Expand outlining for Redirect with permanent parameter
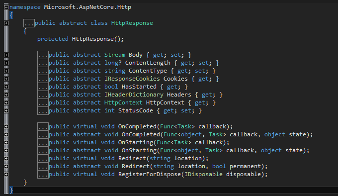 (6, 167)
